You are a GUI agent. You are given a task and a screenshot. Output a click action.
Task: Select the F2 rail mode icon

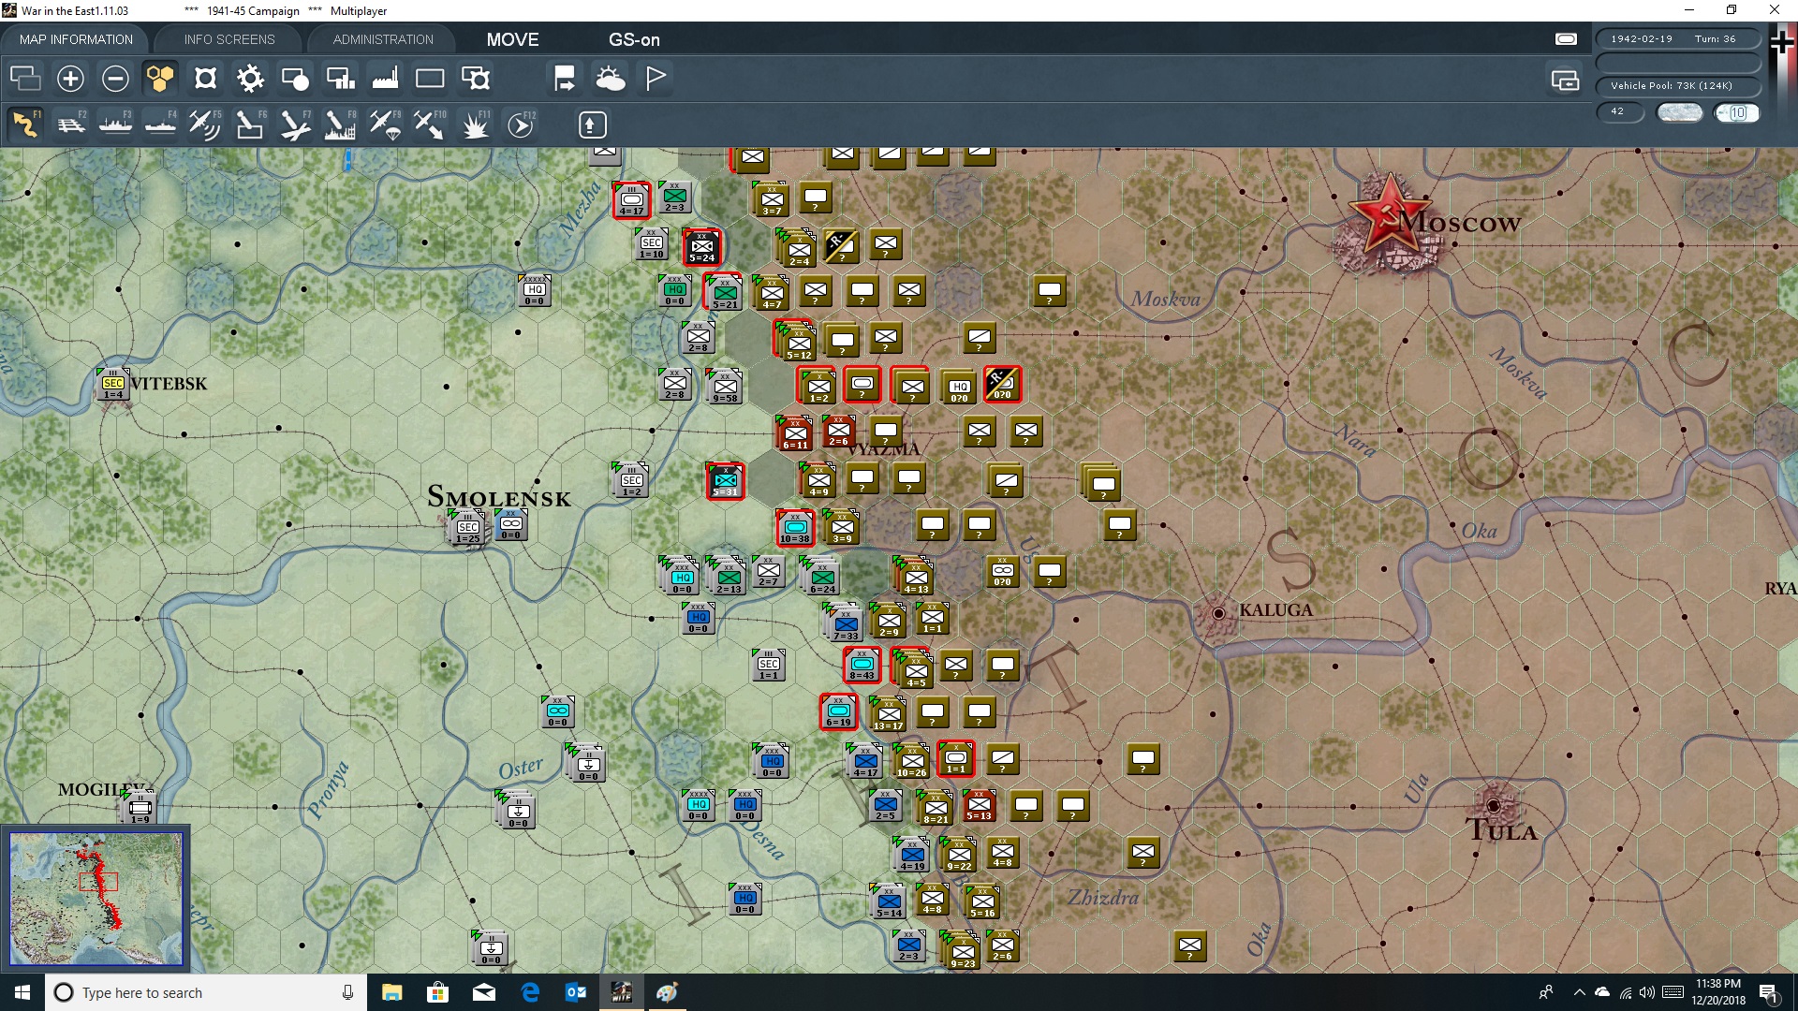[70, 125]
